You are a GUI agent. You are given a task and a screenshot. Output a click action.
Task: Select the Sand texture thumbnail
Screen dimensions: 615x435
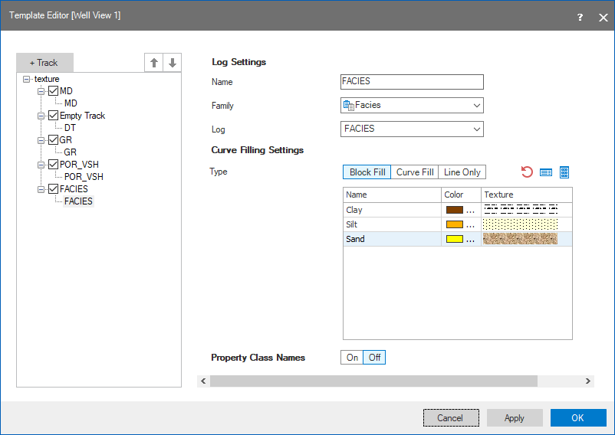tap(521, 239)
